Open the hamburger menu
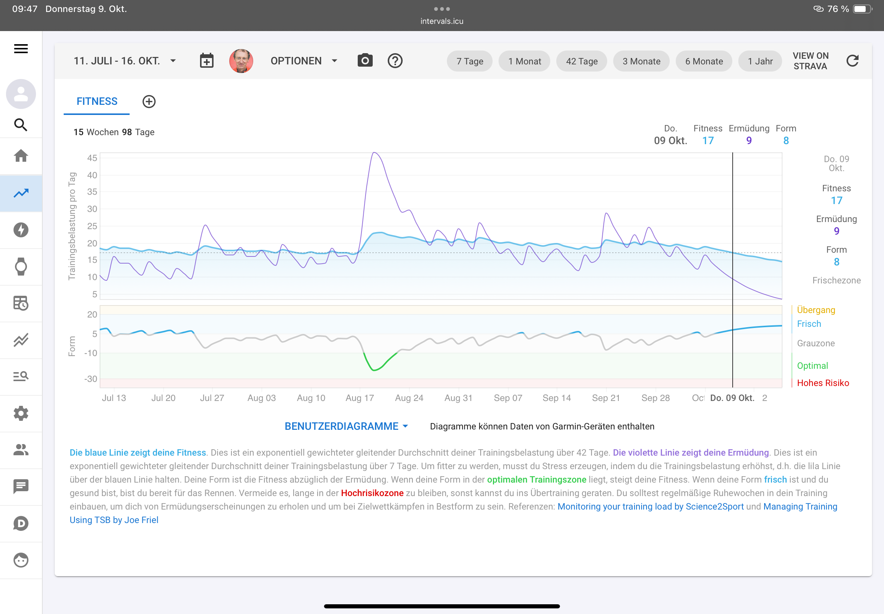884x614 pixels. (x=21, y=49)
